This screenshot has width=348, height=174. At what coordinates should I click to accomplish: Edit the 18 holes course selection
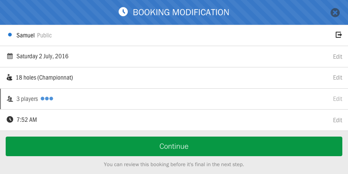(338, 77)
